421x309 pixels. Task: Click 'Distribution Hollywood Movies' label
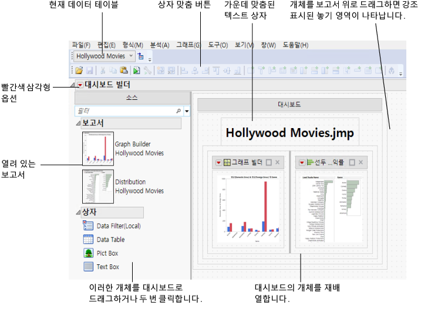click(x=139, y=186)
